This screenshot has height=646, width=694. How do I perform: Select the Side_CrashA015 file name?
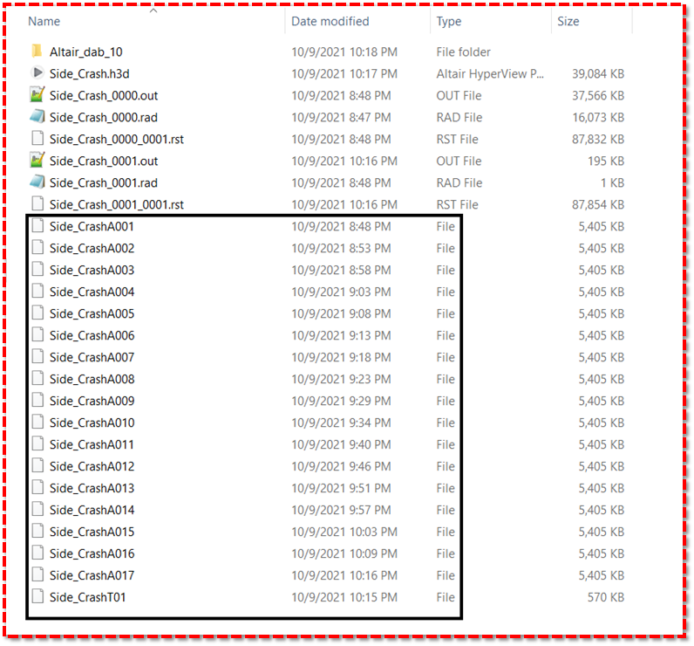coord(92,532)
